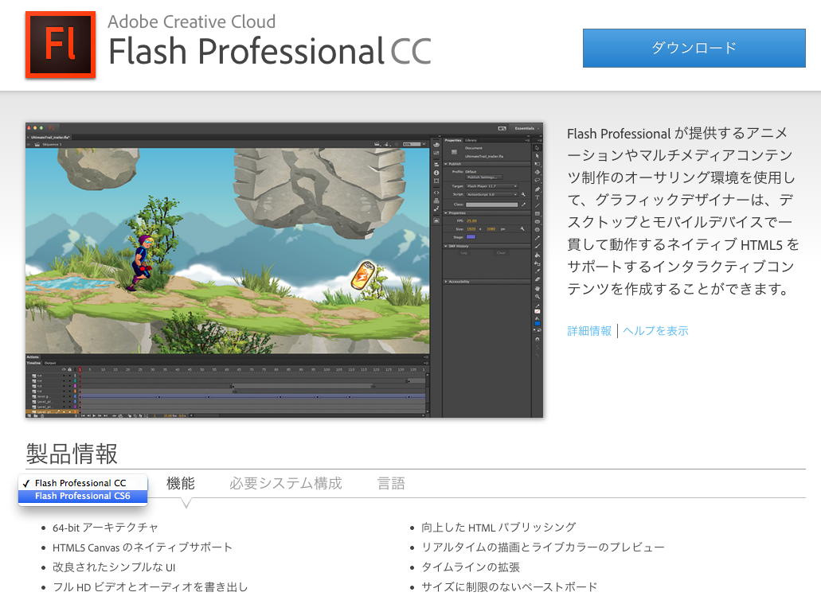Toggle the show/hide all layers eye icon
This screenshot has width=821, height=596.
pos(64,369)
